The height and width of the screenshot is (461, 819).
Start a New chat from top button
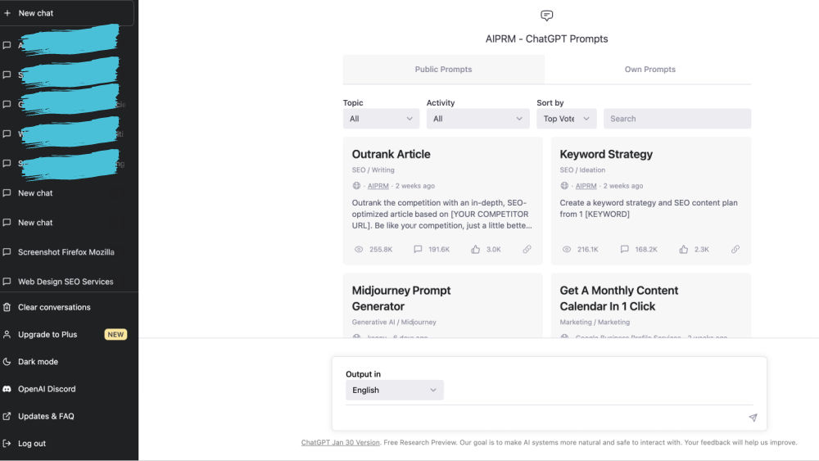66,13
